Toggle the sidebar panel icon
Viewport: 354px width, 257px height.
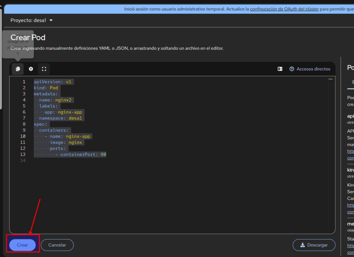point(280,69)
